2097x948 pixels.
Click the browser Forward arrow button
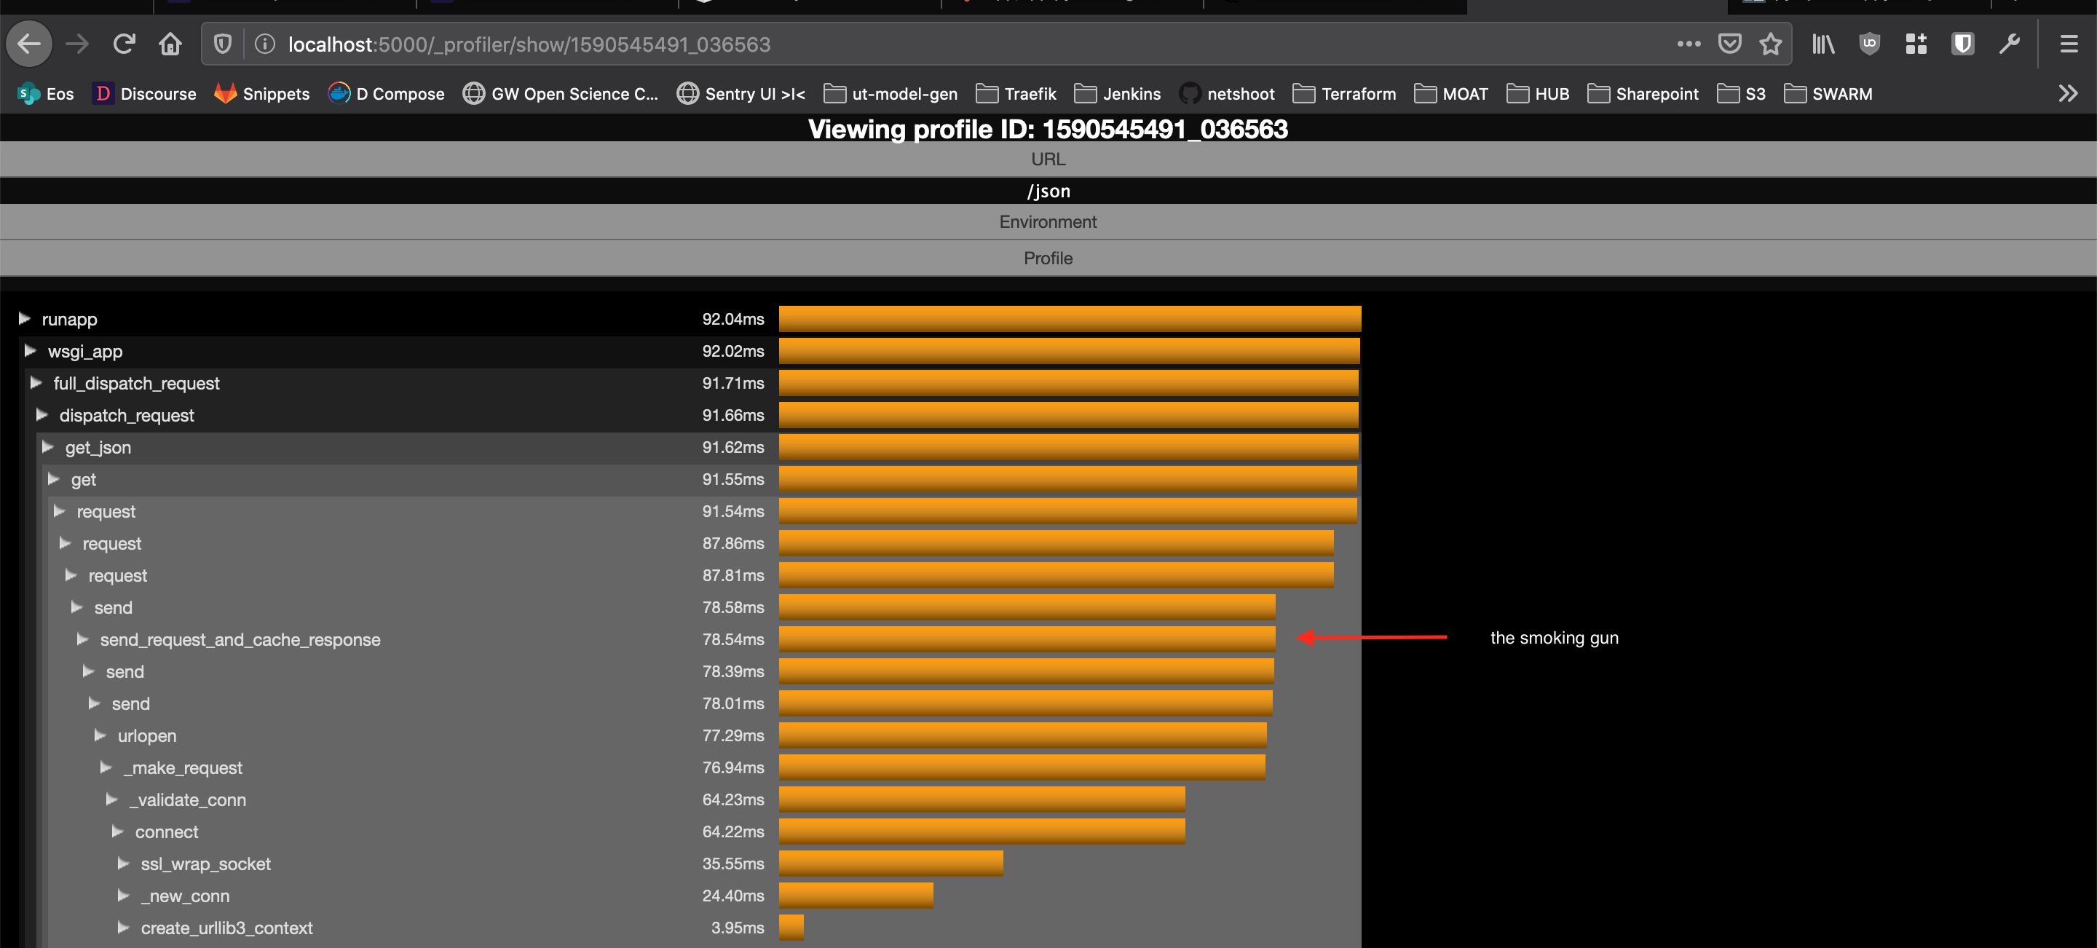(77, 44)
